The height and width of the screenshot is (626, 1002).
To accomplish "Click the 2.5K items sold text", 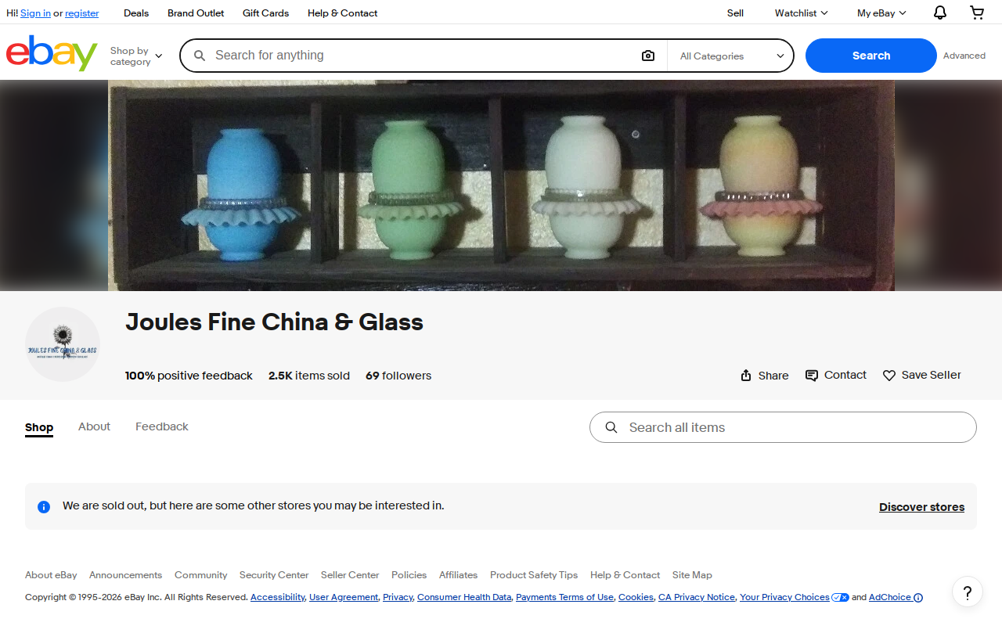I will pyautogui.click(x=309, y=376).
